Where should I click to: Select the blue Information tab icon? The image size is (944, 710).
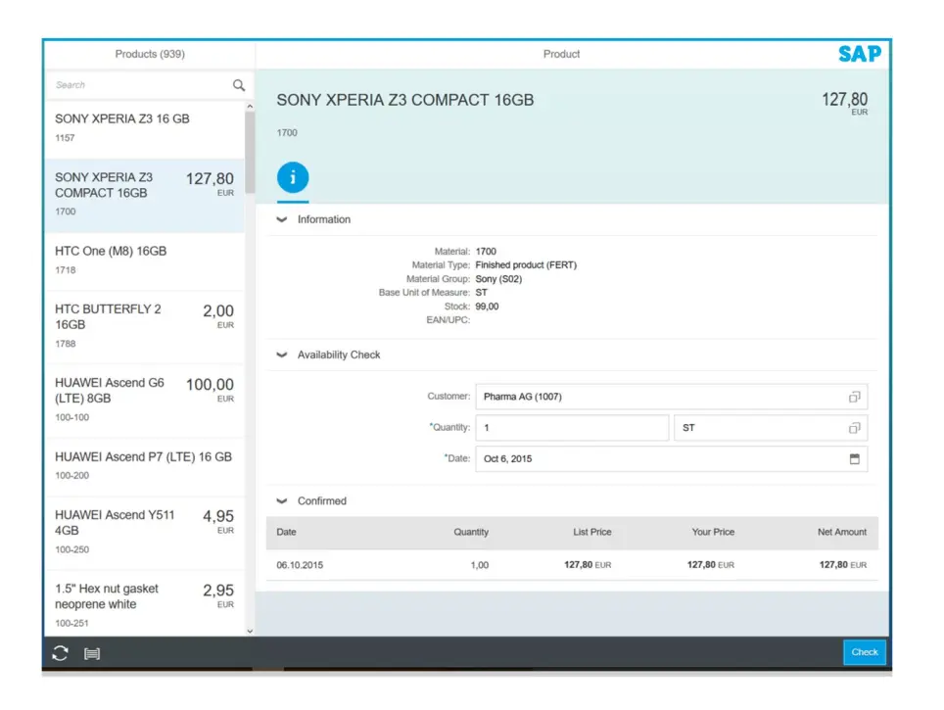point(293,177)
